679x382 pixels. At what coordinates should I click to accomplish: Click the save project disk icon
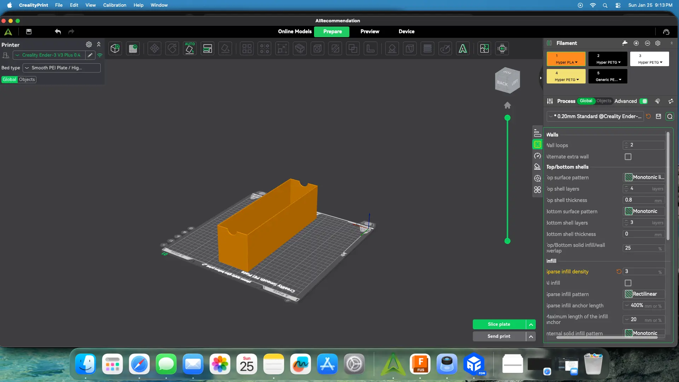[29, 31]
